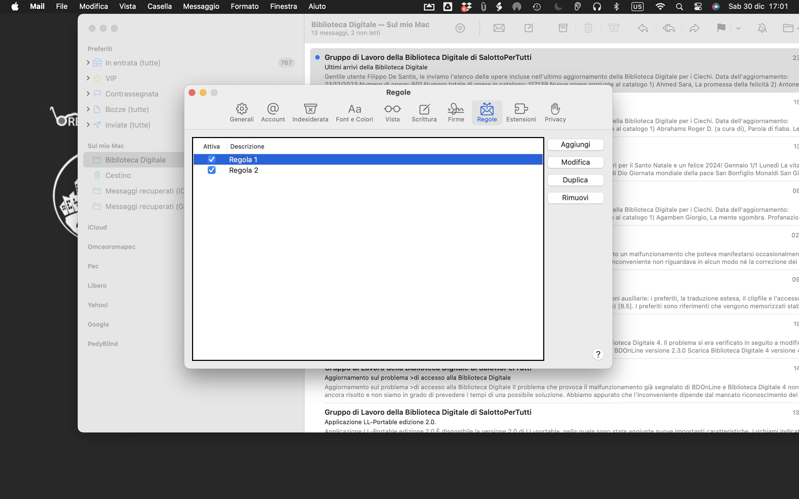Click the Inviate paper plane icon

(x=97, y=125)
